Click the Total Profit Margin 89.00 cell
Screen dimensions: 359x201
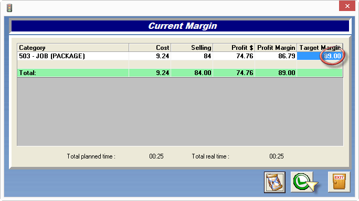click(276, 73)
